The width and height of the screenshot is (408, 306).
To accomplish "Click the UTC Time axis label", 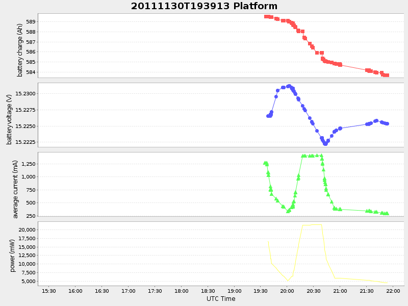I will [x=221, y=298].
